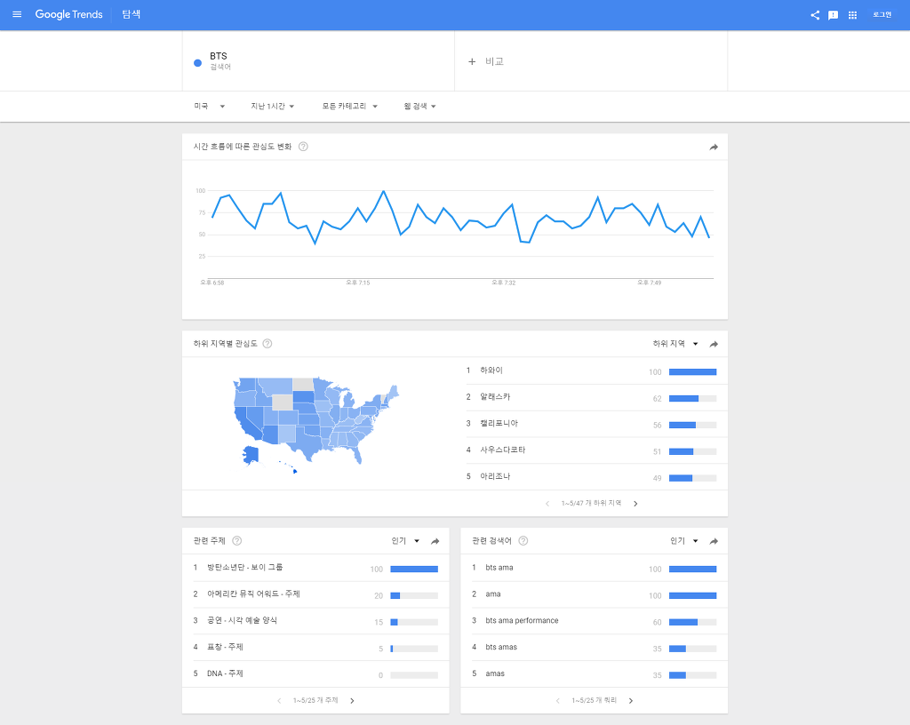Open the send feedback icon
910x725 pixels.
833,15
